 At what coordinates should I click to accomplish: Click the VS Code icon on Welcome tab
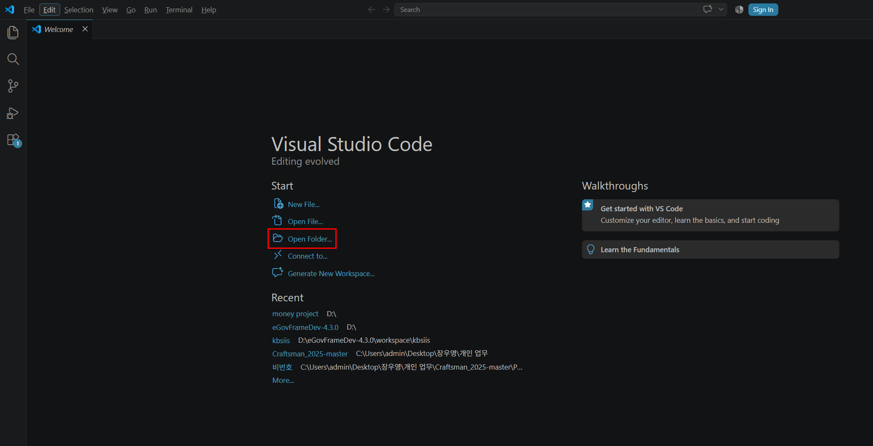(37, 29)
